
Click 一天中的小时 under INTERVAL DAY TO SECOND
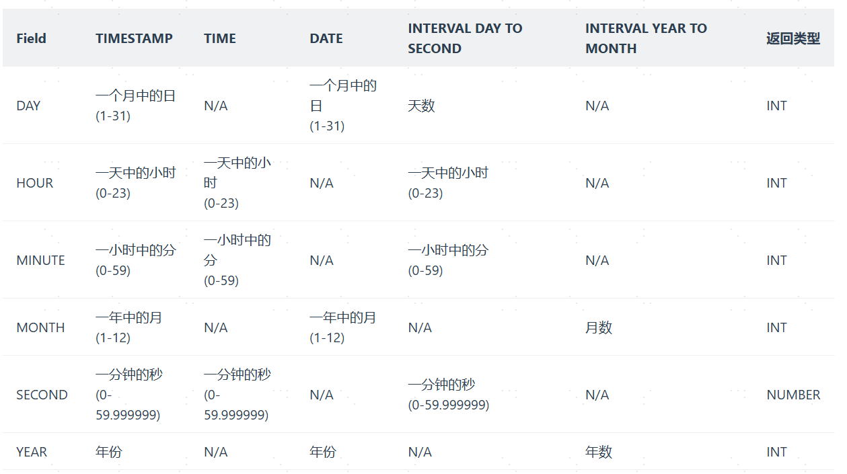point(448,173)
